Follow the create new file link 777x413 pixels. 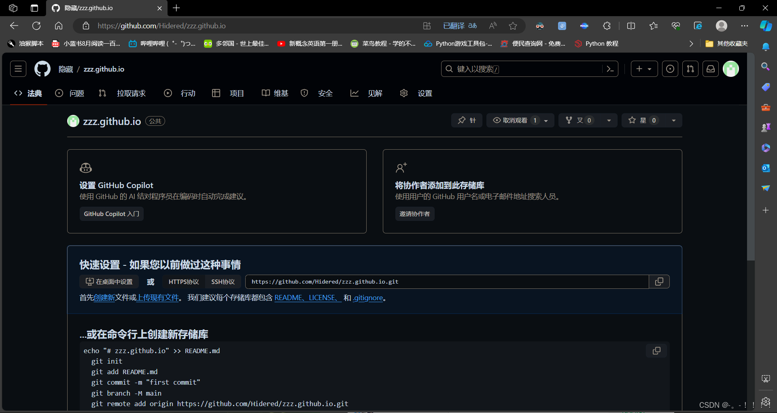point(104,298)
